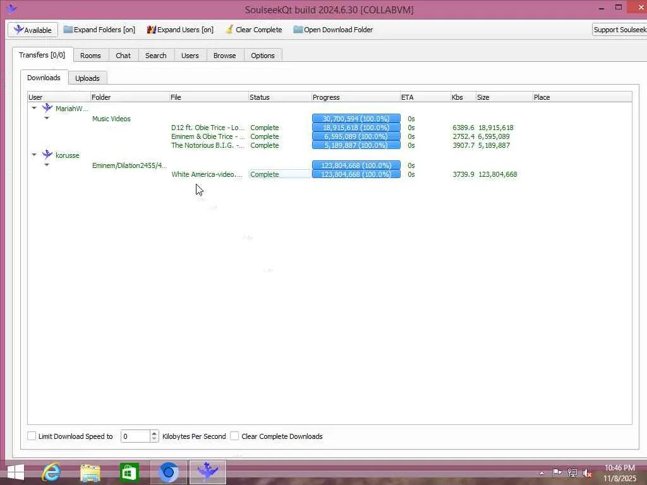Switch to Transfers [0/0] tab
The image size is (647, 485).
pyautogui.click(x=42, y=55)
